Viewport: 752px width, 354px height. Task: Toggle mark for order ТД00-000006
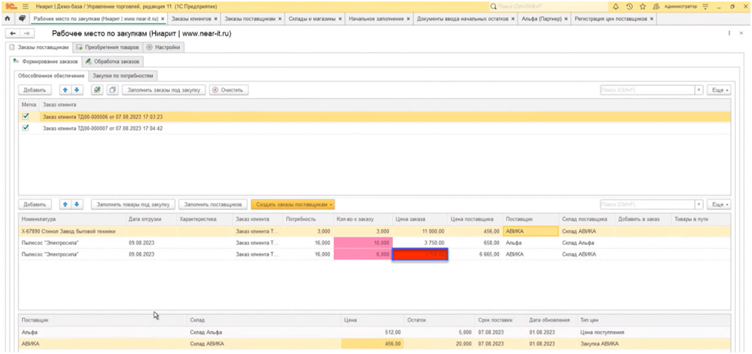[26, 116]
